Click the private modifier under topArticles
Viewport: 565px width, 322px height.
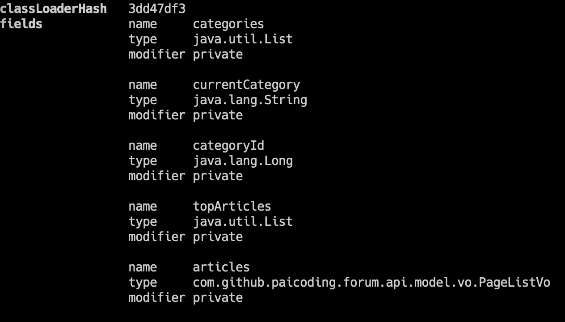(x=218, y=237)
